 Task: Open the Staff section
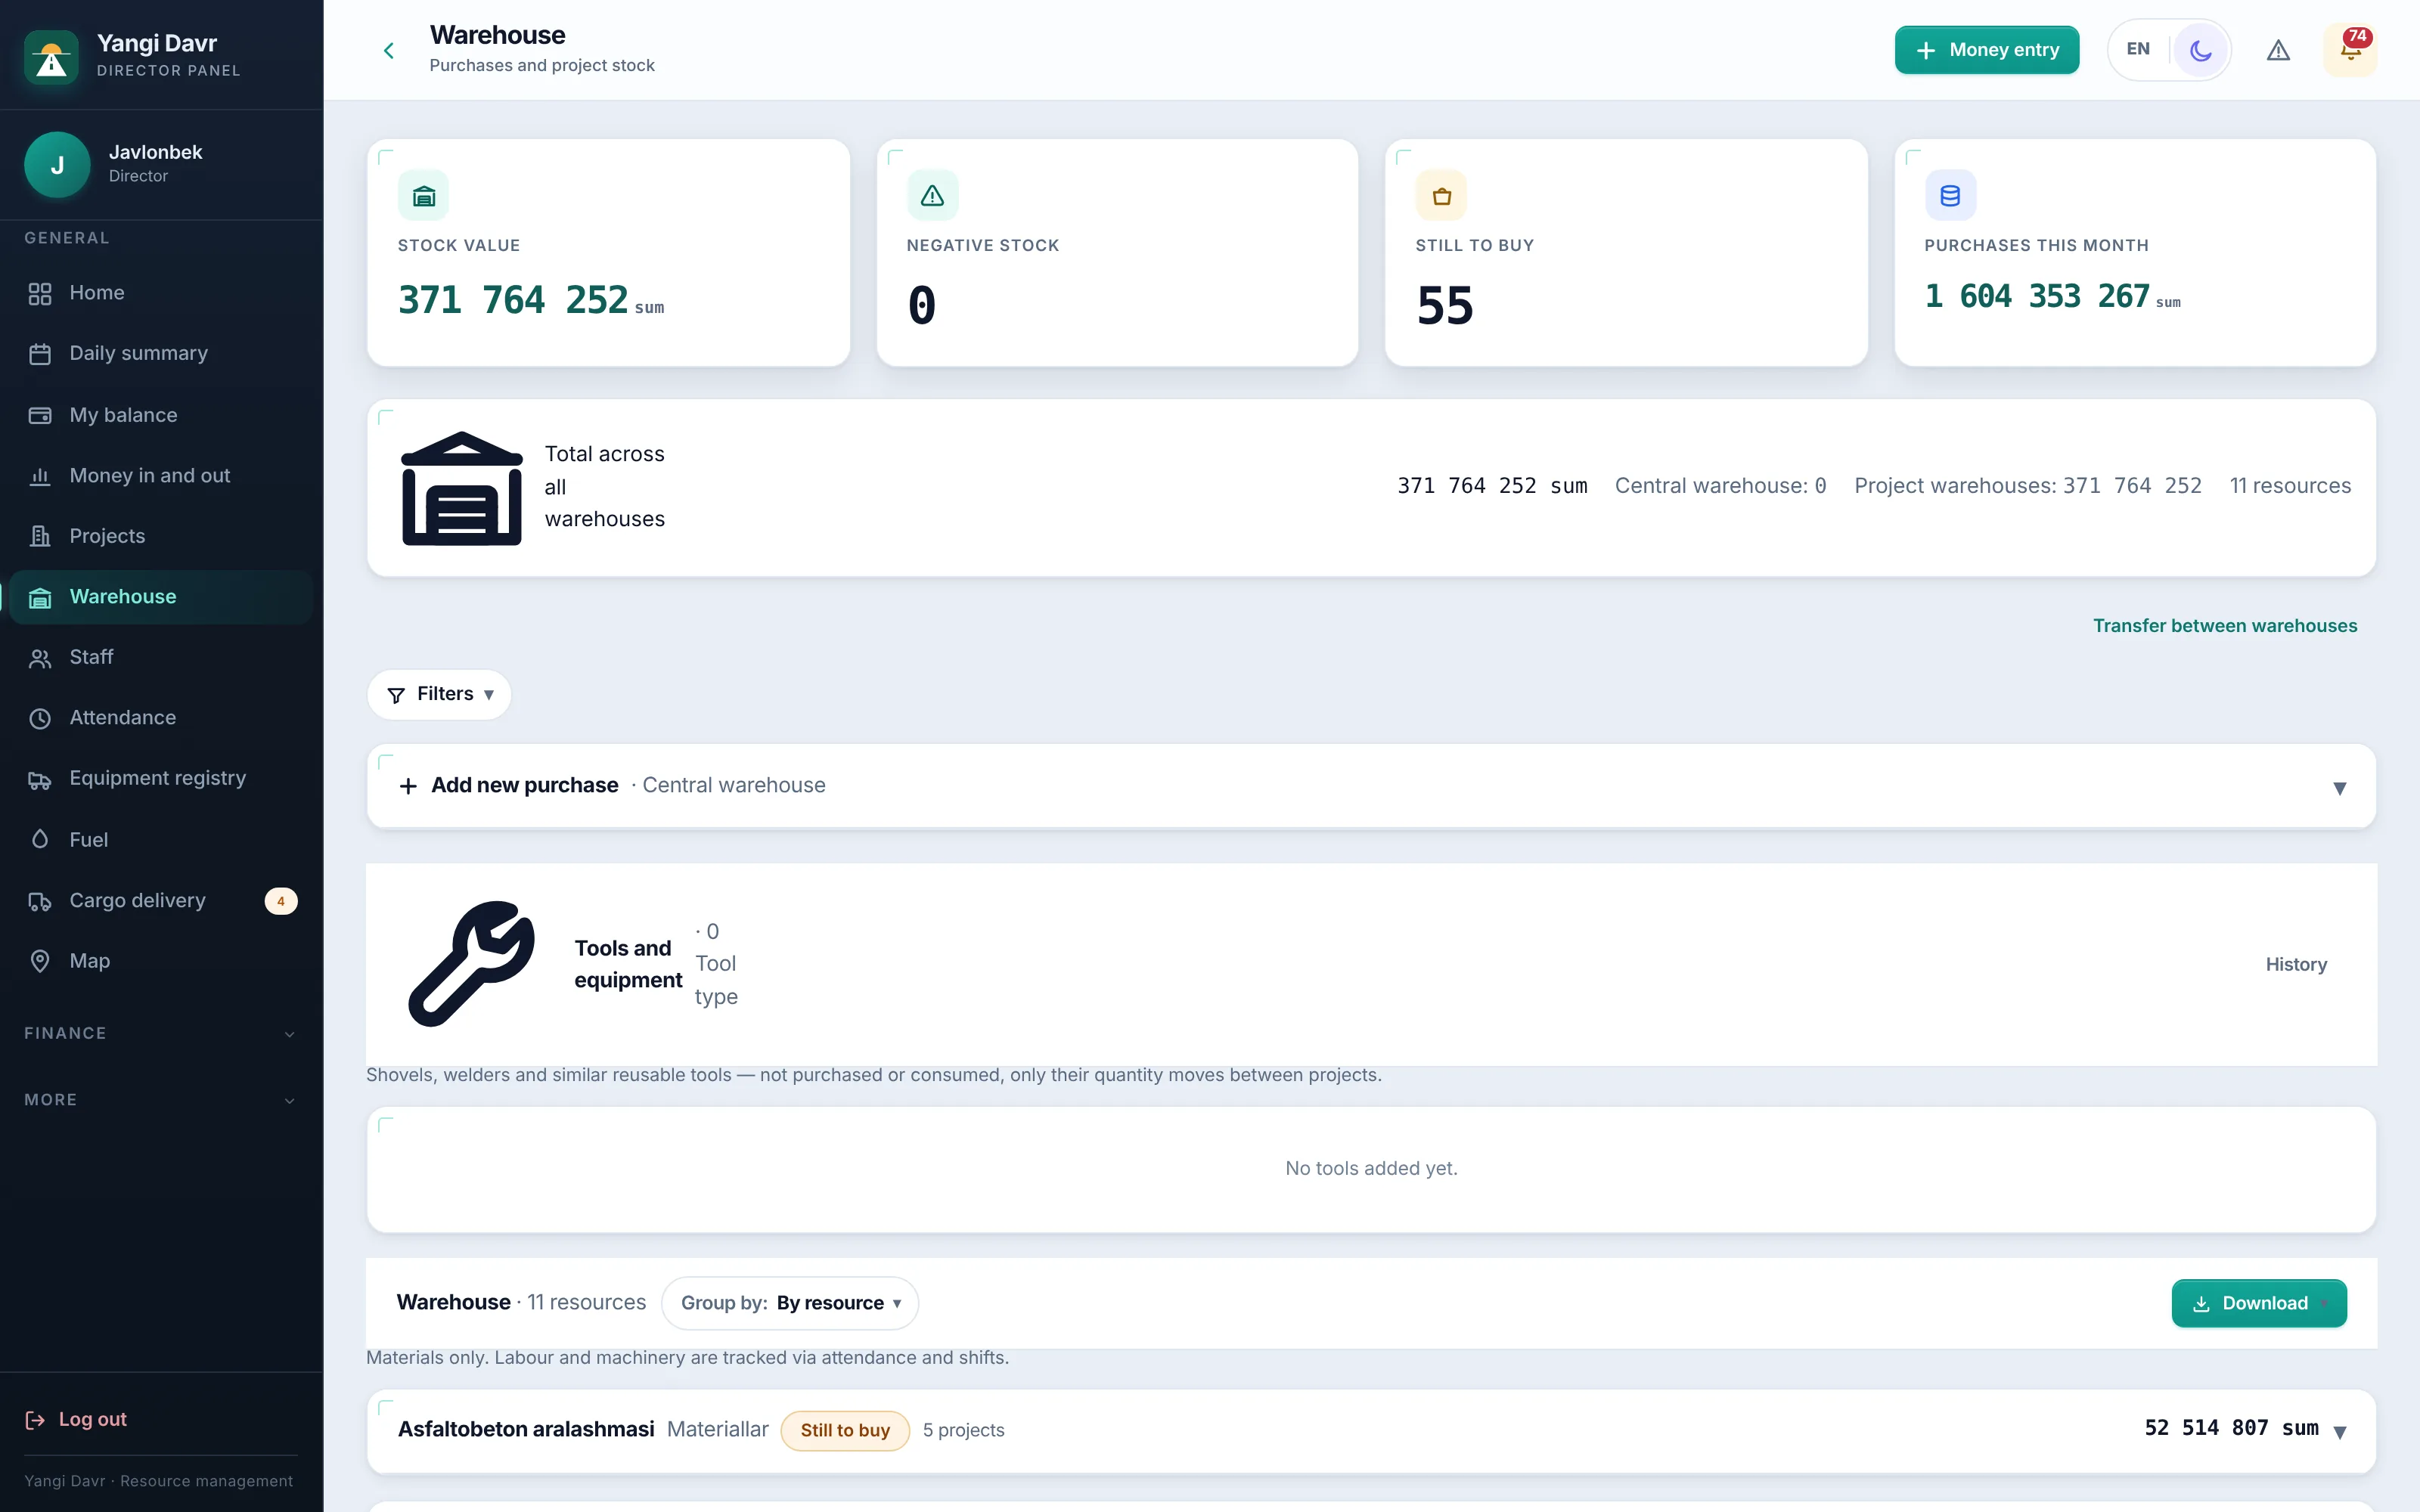tap(161, 657)
